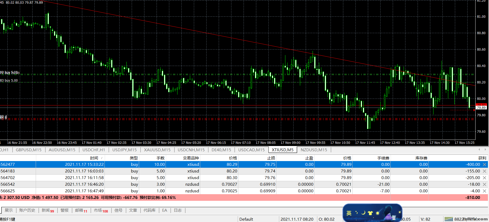Click the V: 82 volume status entry
Image resolution: width=489 pixels, height=222 pixels.
point(426,219)
